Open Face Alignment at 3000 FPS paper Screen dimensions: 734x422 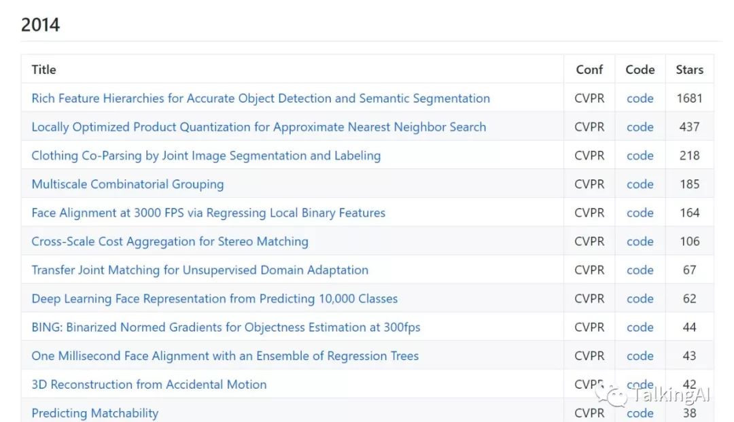click(x=208, y=213)
